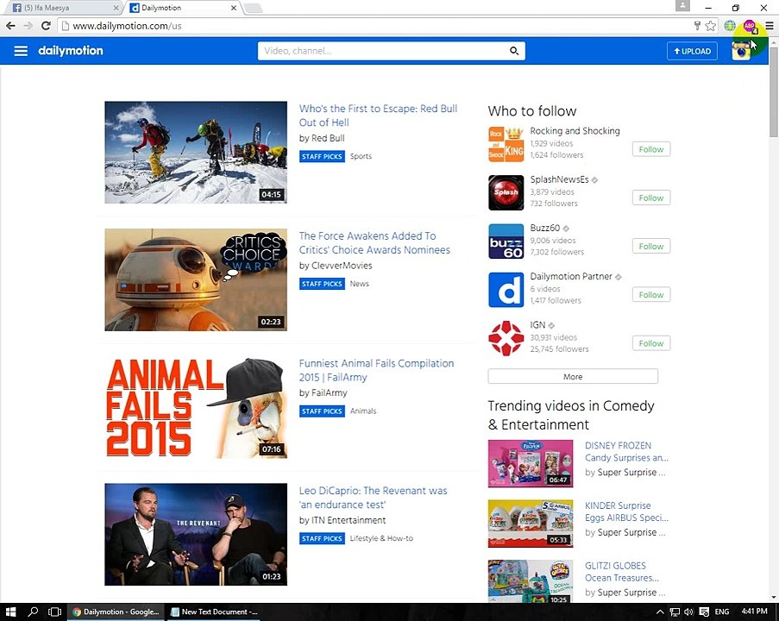Follow SplashNewsEs
Screen dimensions: 779x621
coord(650,198)
